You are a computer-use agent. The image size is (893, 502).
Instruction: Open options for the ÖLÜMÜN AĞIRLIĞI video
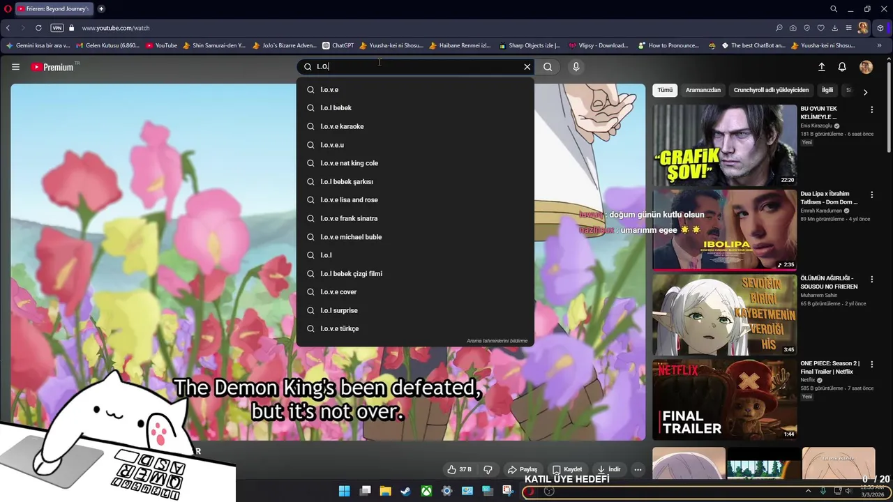point(871,280)
